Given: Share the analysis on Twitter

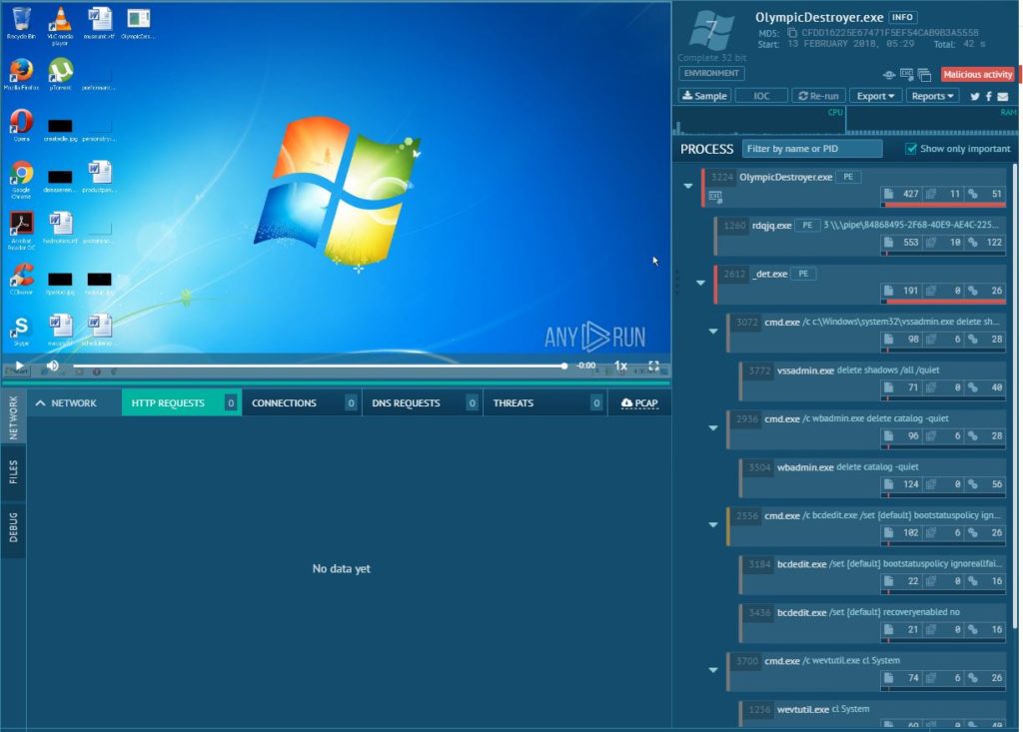Looking at the screenshot, I should [x=974, y=96].
